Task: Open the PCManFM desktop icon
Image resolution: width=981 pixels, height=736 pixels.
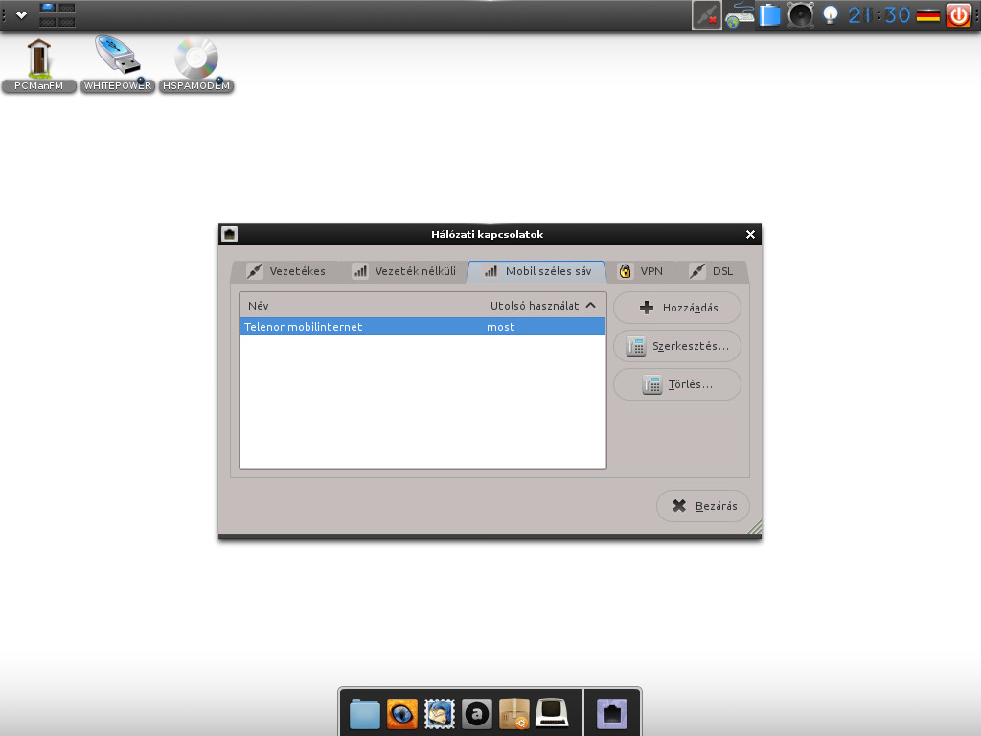Action: [x=38, y=65]
